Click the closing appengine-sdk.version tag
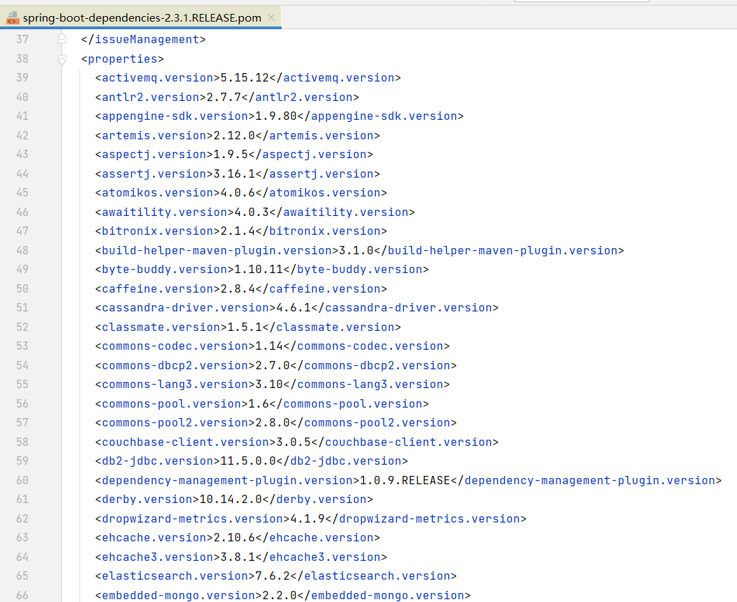Screen dimensions: 737x602 click(380, 116)
